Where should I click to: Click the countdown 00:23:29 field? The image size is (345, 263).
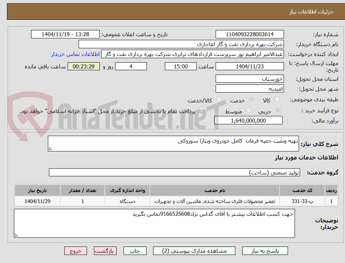[84, 66]
